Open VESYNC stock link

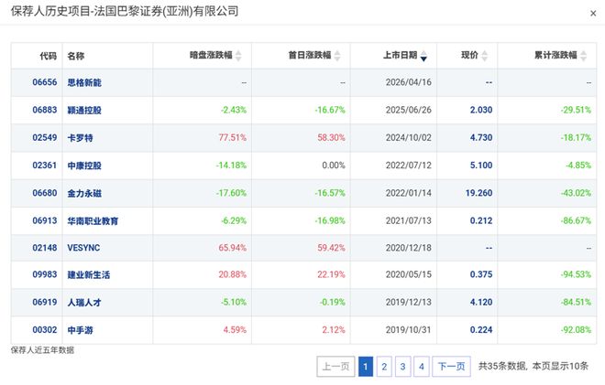(x=82, y=249)
